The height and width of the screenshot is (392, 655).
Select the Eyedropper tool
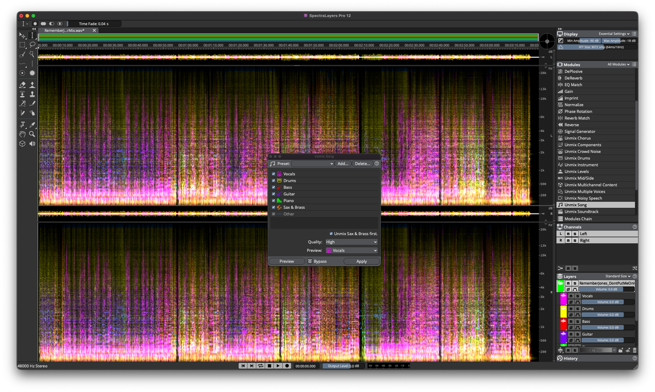pyautogui.click(x=32, y=124)
